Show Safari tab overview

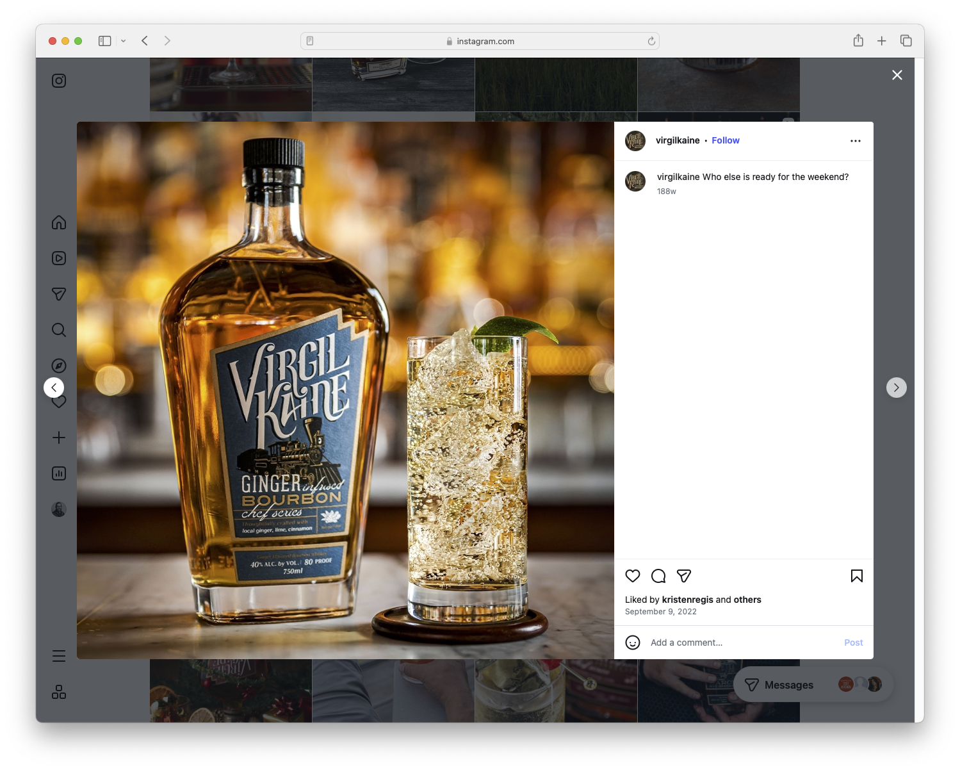906,41
